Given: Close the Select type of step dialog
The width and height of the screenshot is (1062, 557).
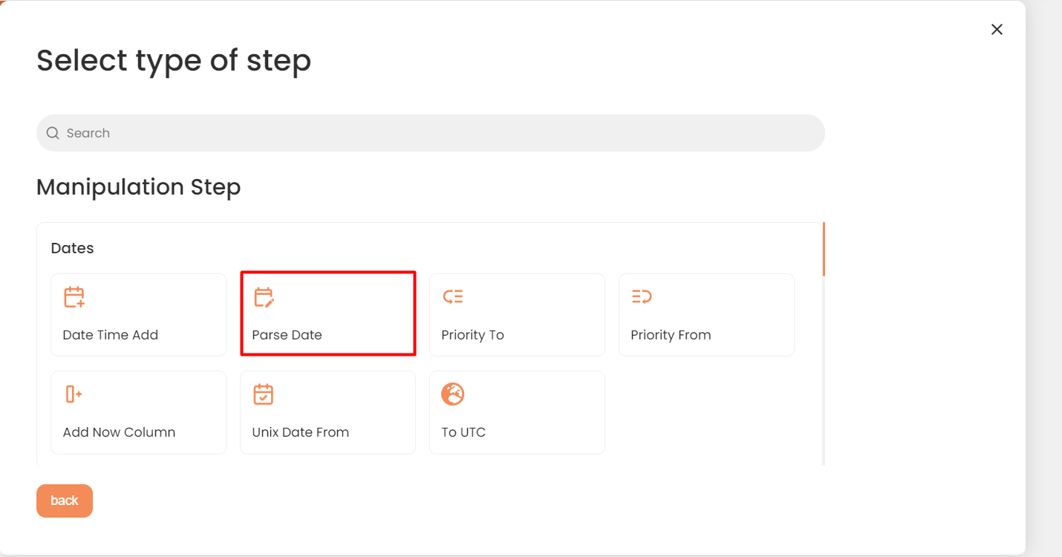Looking at the screenshot, I should click(997, 29).
